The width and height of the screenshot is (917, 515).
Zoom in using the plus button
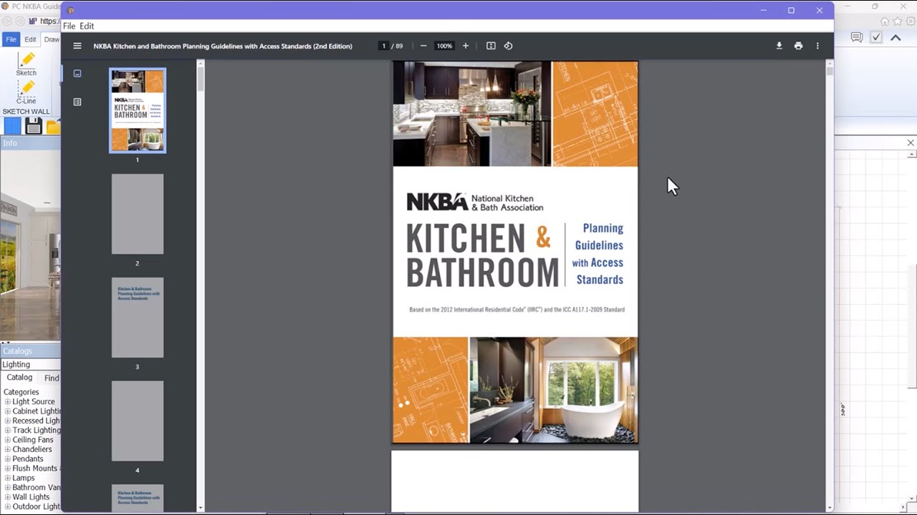pyautogui.click(x=466, y=46)
